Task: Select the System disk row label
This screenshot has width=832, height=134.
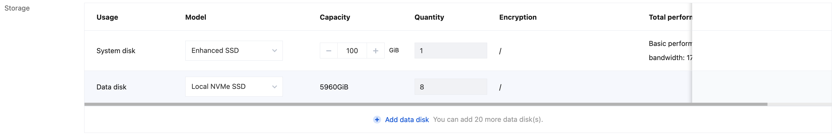Action: (x=115, y=51)
